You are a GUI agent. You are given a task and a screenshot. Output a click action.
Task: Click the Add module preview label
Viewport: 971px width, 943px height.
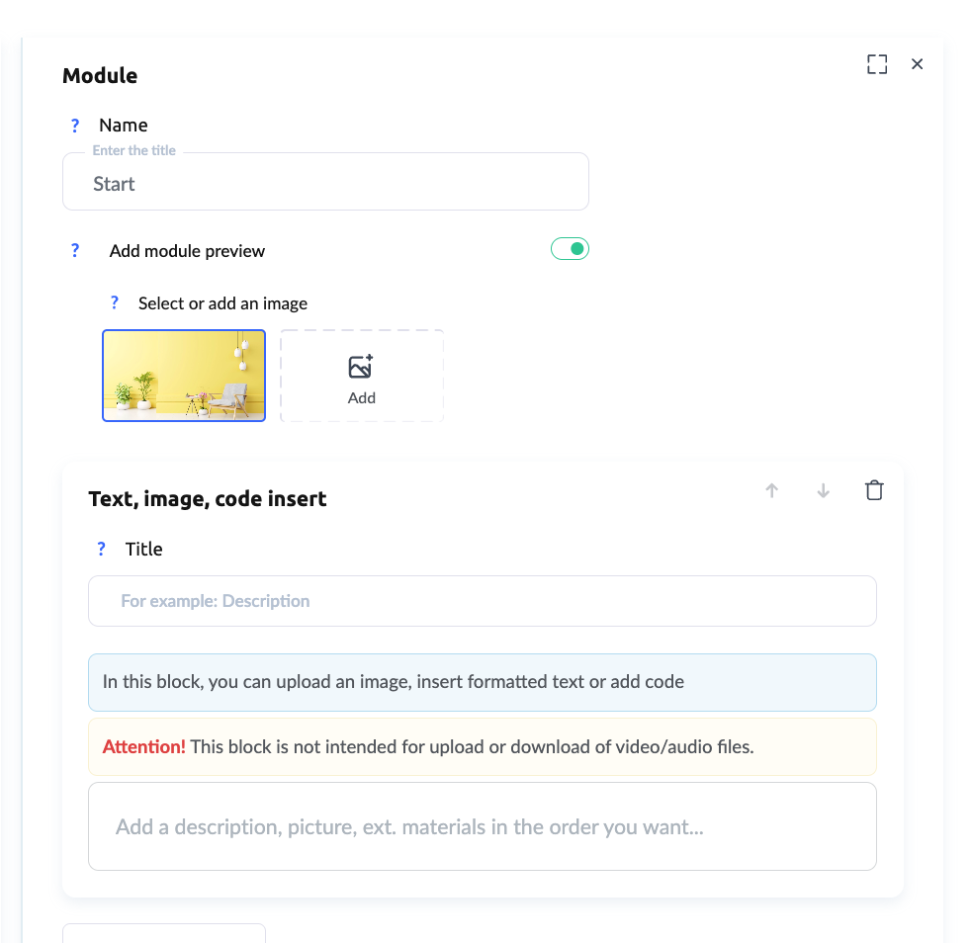pyautogui.click(x=188, y=251)
